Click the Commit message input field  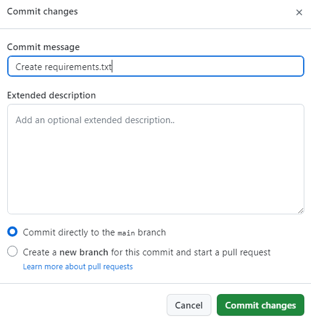[x=156, y=66]
